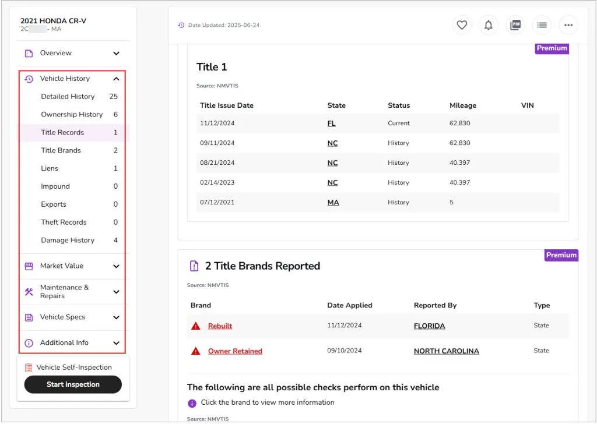Click the Premium badge on Title Brands card
597x424 pixels.
[x=561, y=255]
